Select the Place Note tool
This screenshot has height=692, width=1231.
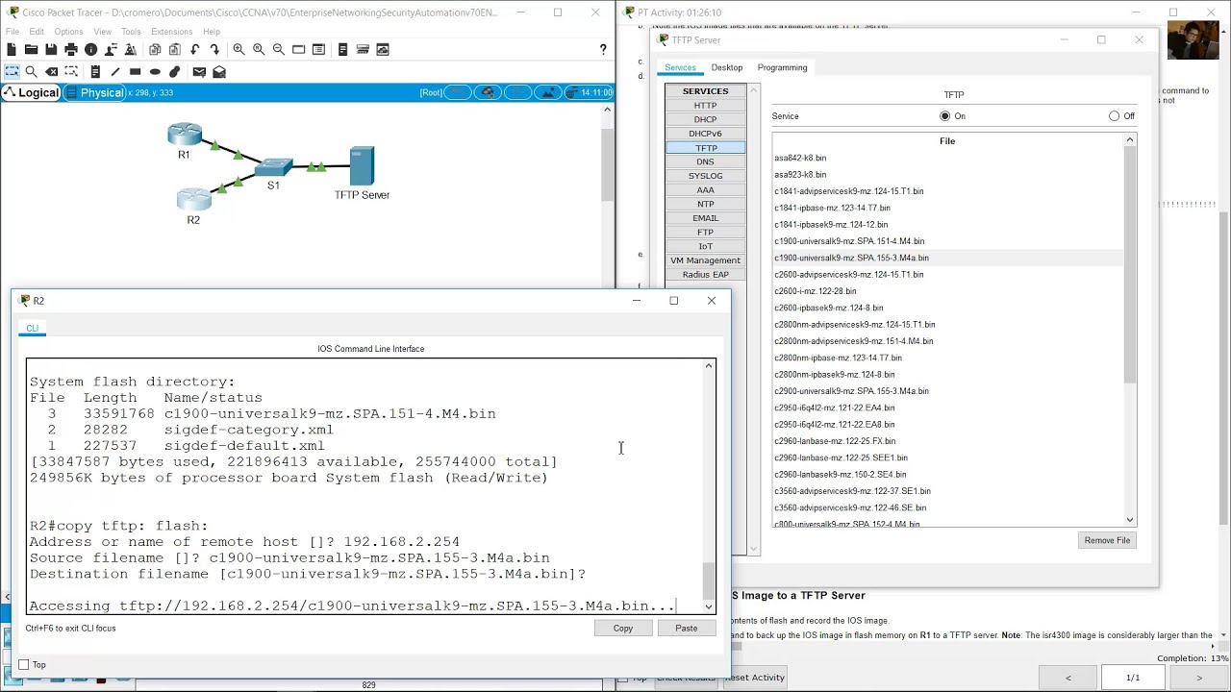pyautogui.click(x=95, y=72)
